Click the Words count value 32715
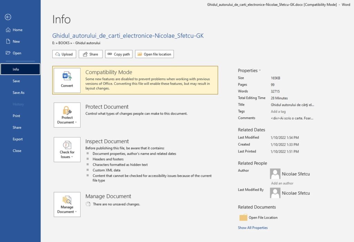The height and width of the screenshot is (242, 354). pos(275,91)
